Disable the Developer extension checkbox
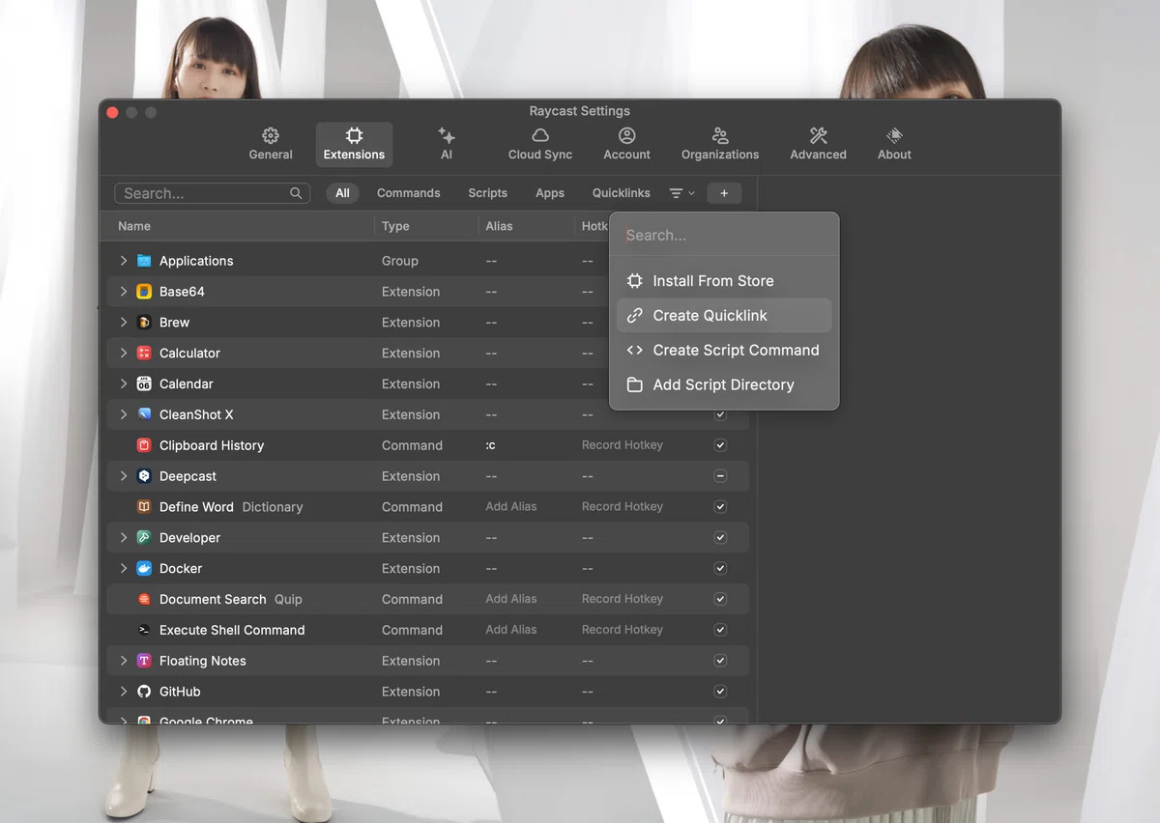This screenshot has height=823, width=1160. [720, 538]
